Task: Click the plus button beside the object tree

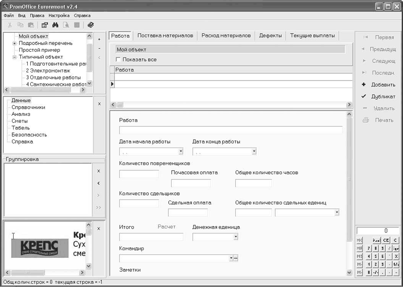Action: point(99,39)
